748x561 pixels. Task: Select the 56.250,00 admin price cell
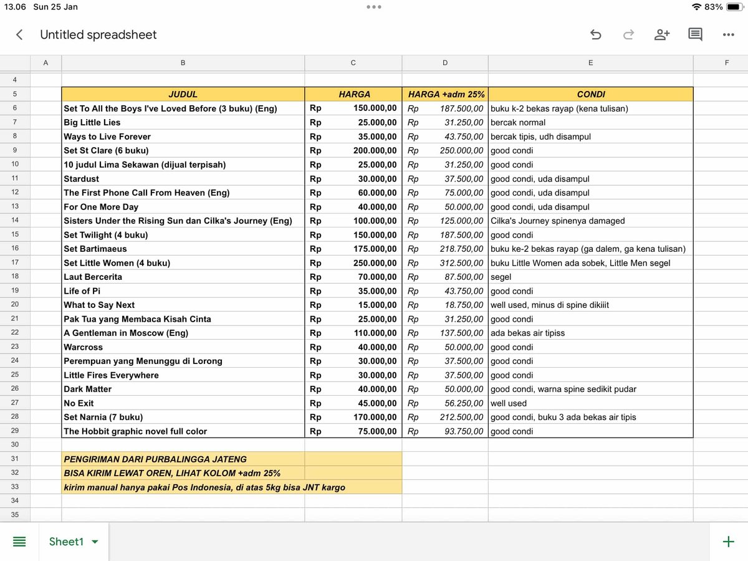click(x=445, y=403)
